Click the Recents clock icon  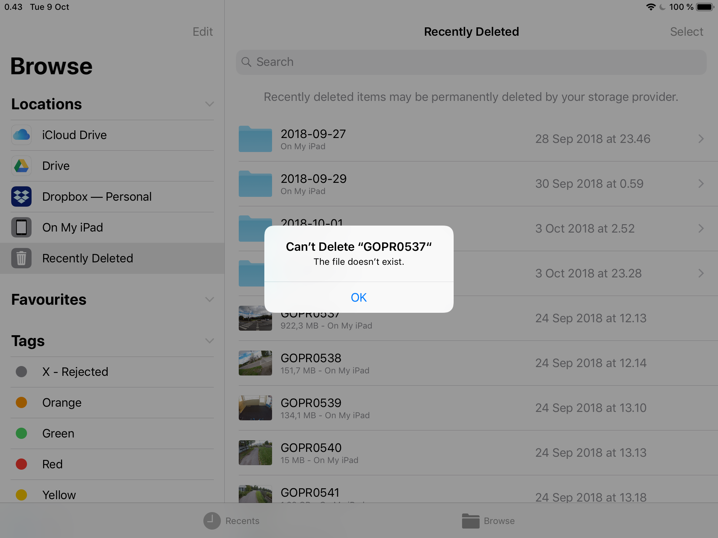(212, 521)
